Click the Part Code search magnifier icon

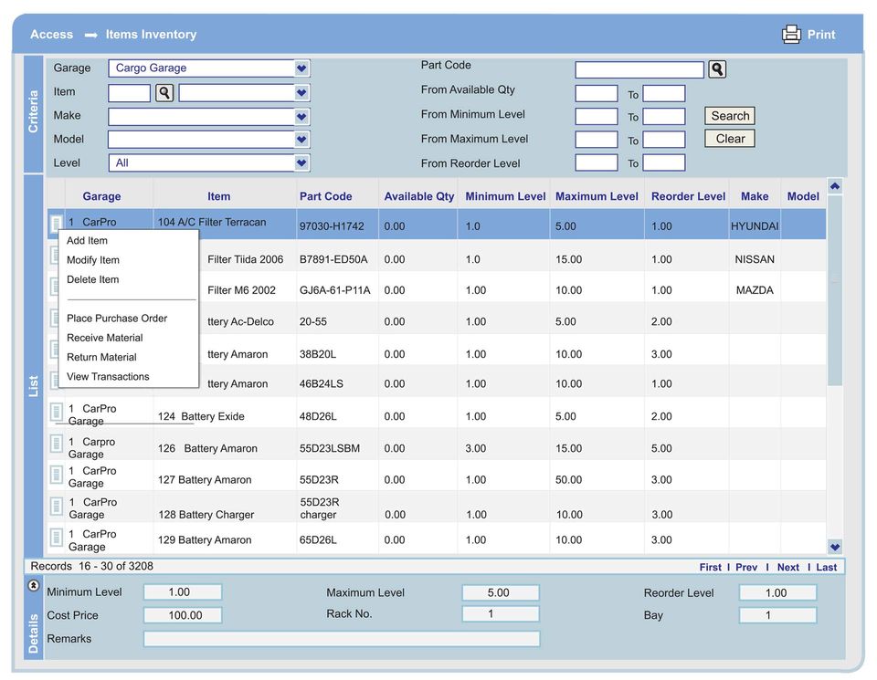pyautogui.click(x=717, y=69)
